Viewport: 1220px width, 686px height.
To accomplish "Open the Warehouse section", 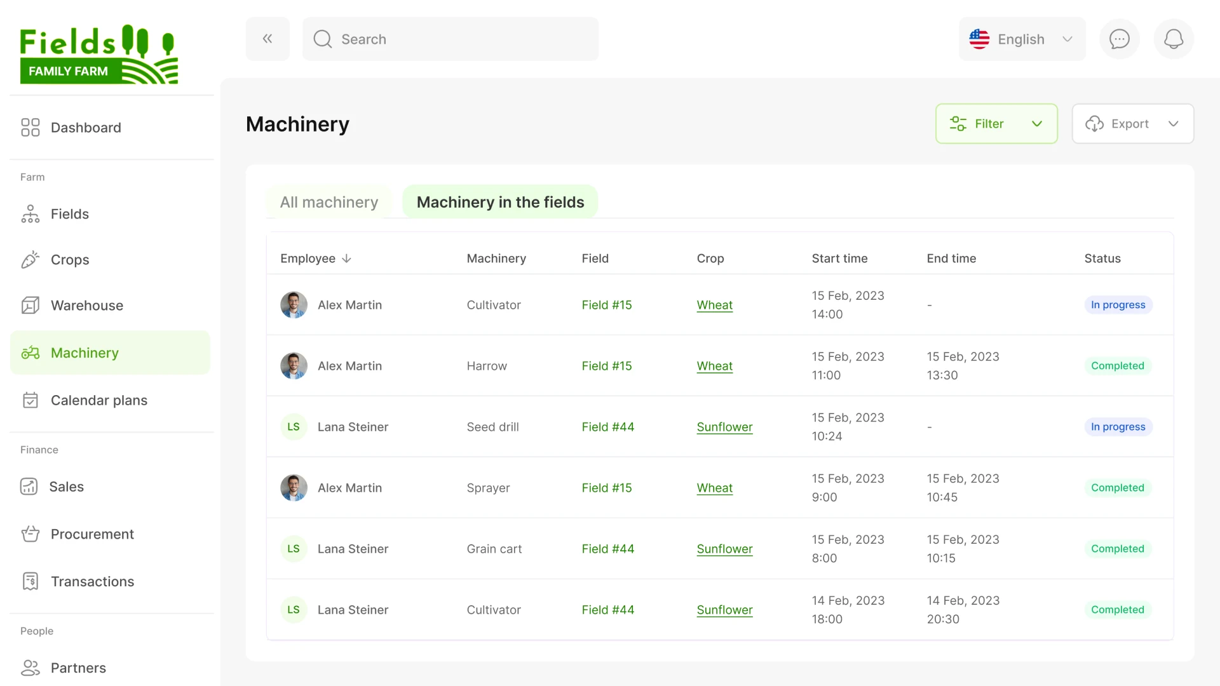I will tap(86, 306).
